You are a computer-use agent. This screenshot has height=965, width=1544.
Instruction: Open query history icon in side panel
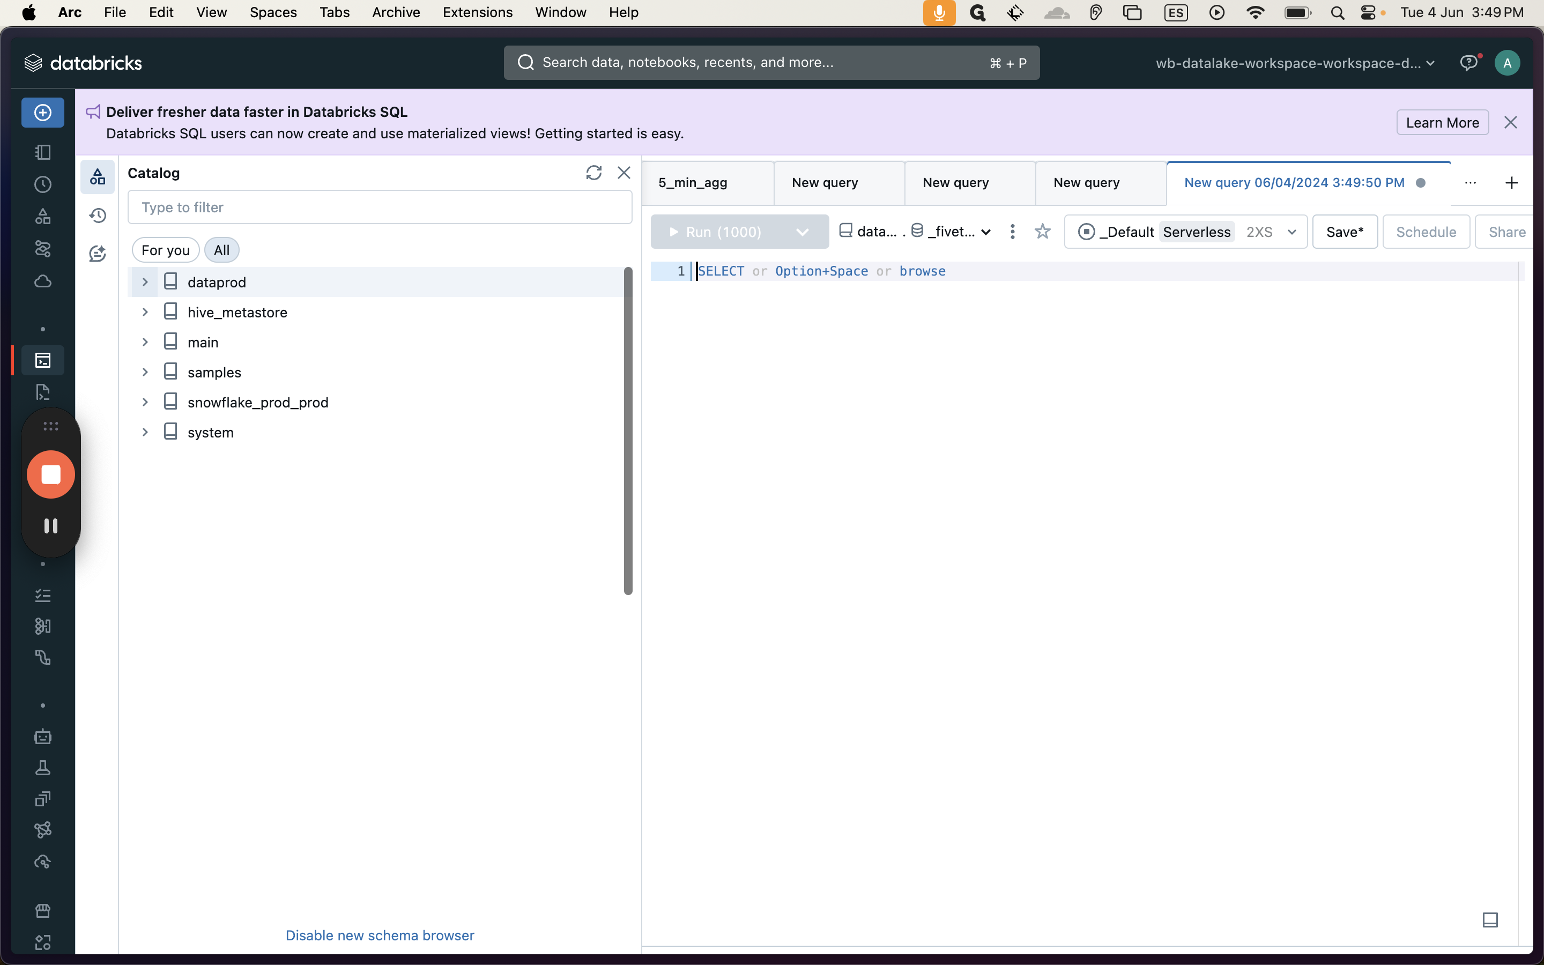pos(98,215)
